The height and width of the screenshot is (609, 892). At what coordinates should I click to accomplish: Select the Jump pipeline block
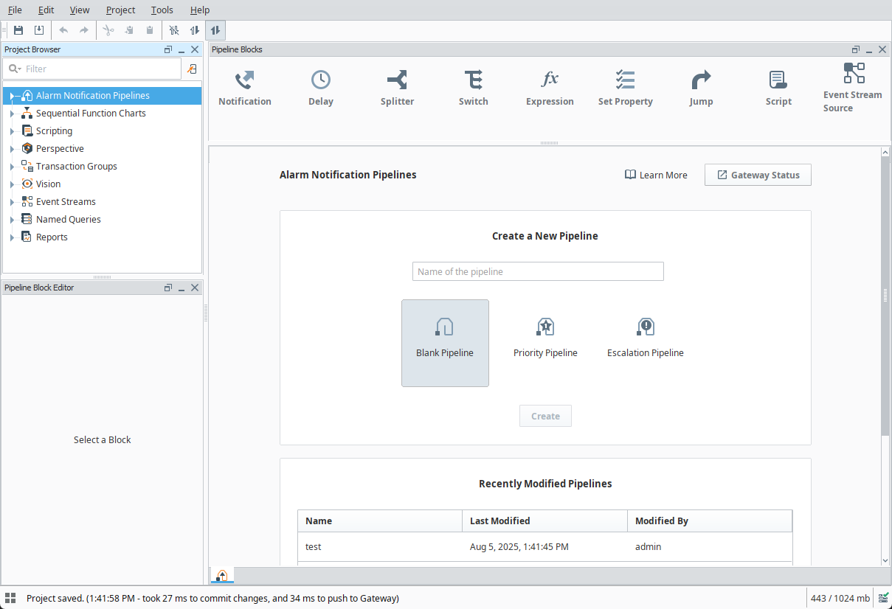click(701, 88)
